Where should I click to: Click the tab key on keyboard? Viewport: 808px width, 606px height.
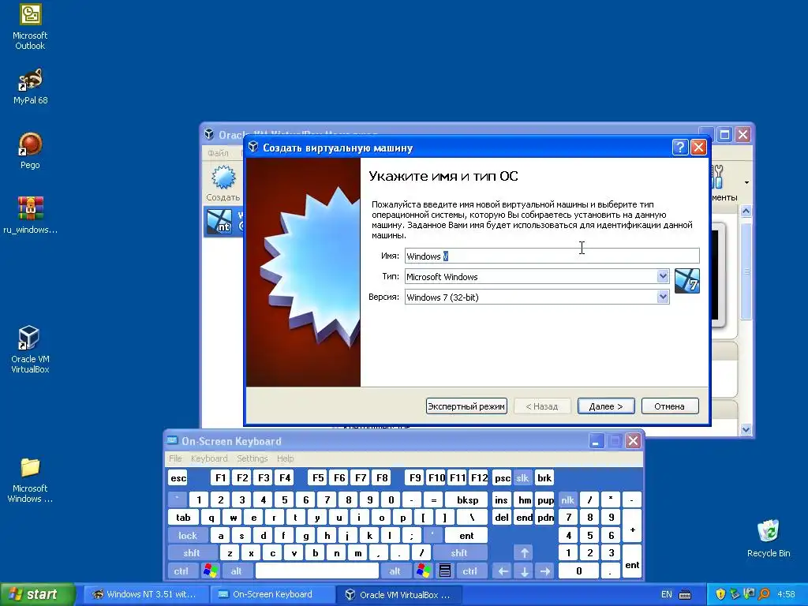(183, 518)
